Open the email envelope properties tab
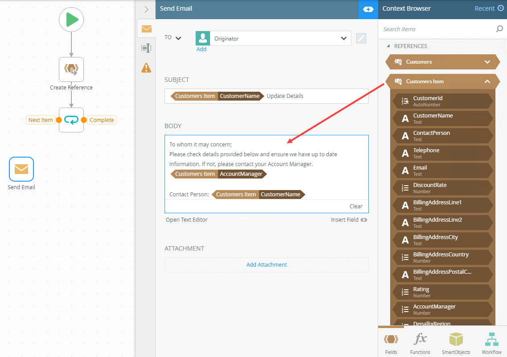Screen dimensions: 507x357 point(146,29)
